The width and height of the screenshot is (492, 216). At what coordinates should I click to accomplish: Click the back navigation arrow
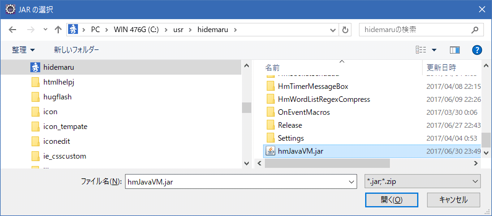tap(12, 30)
